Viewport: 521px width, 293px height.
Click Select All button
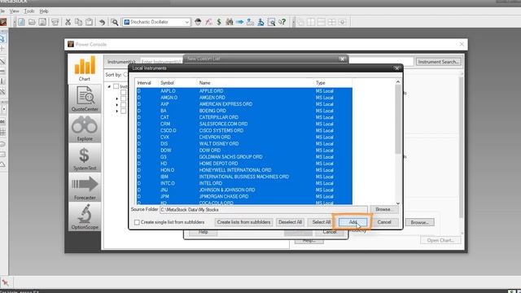pyautogui.click(x=322, y=222)
